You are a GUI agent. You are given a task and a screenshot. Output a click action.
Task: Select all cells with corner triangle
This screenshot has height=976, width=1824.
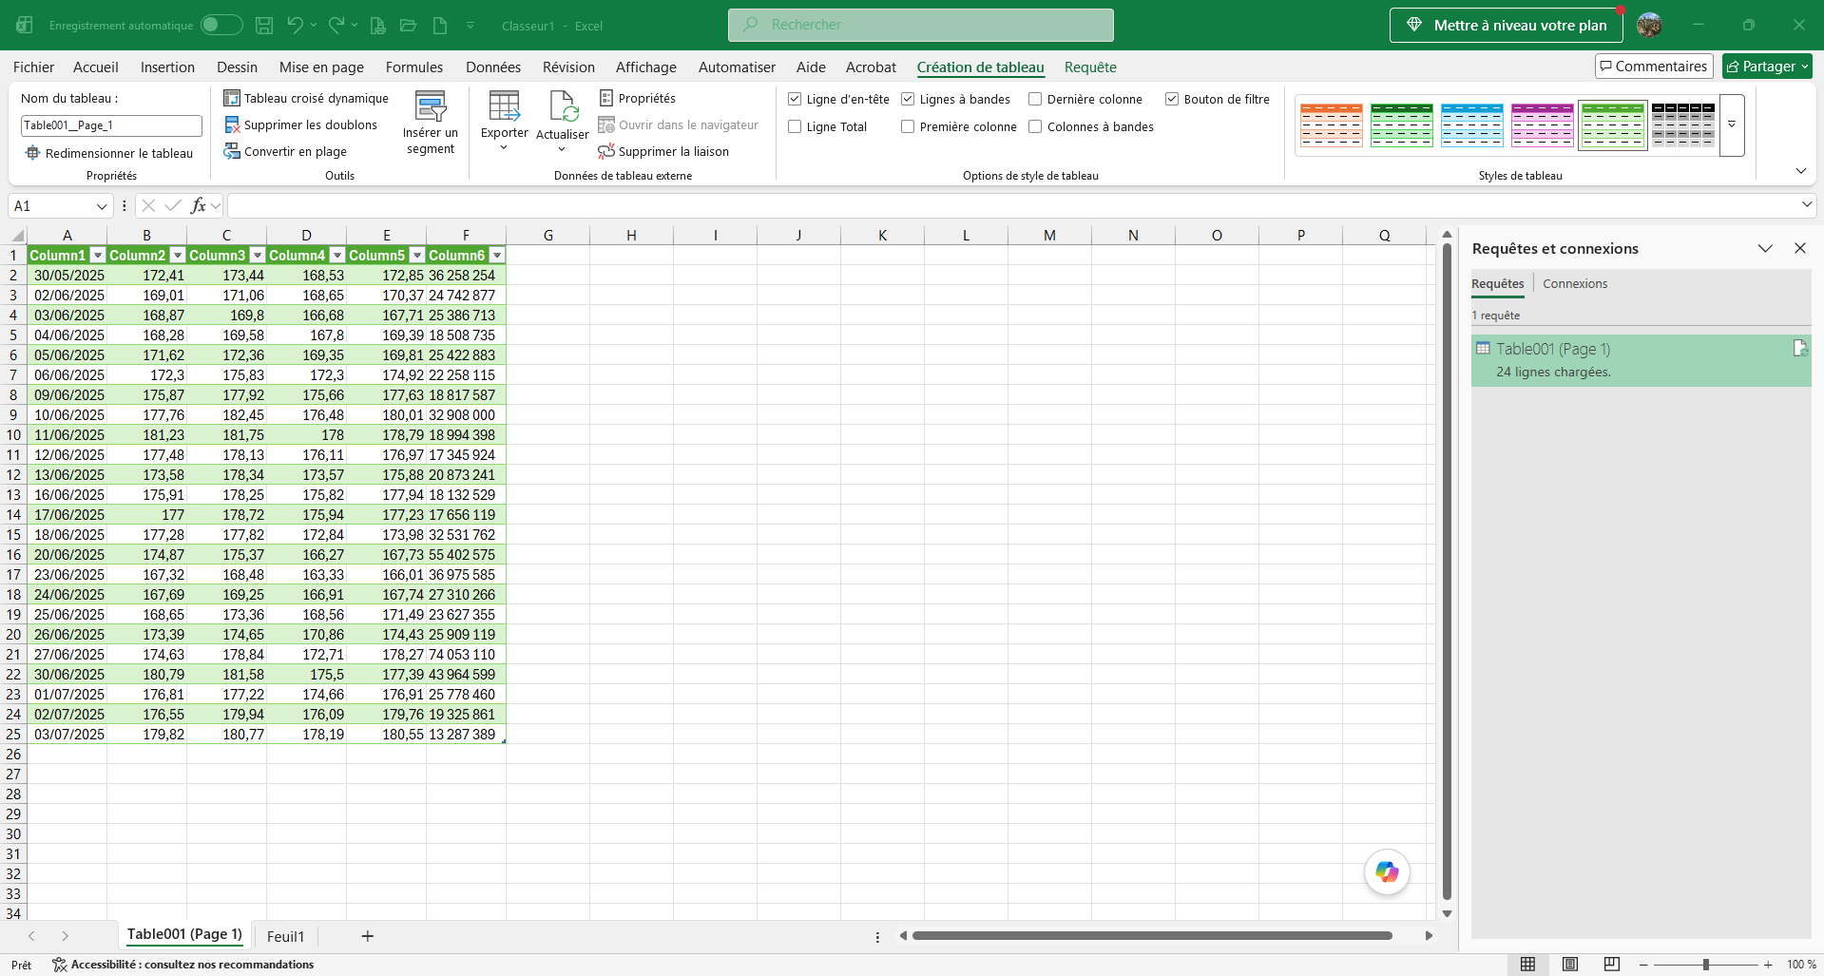(x=17, y=235)
